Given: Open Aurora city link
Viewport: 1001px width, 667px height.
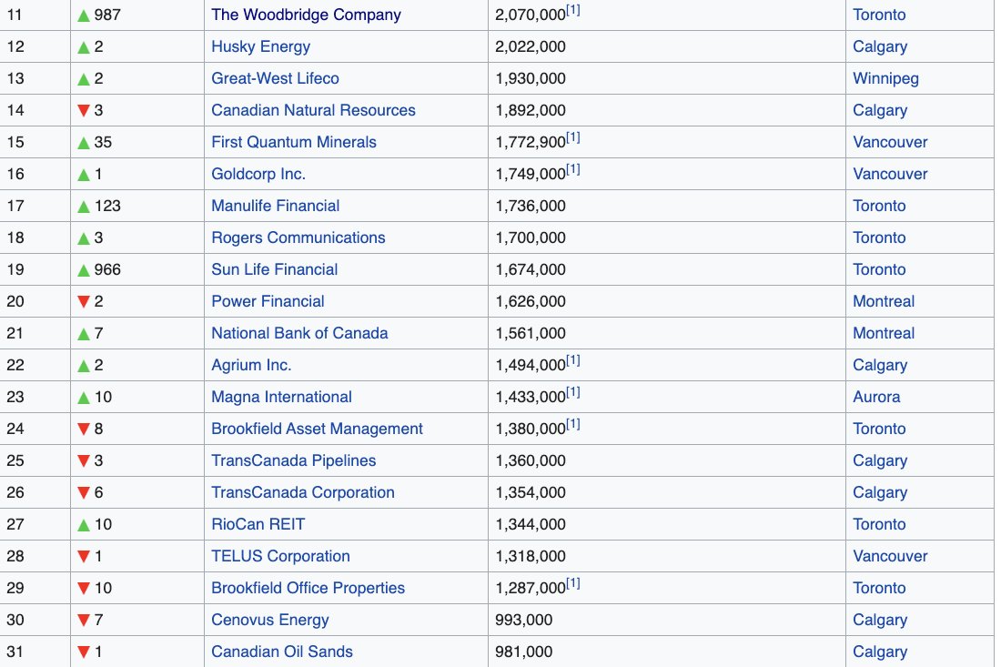Looking at the screenshot, I should tap(876, 398).
